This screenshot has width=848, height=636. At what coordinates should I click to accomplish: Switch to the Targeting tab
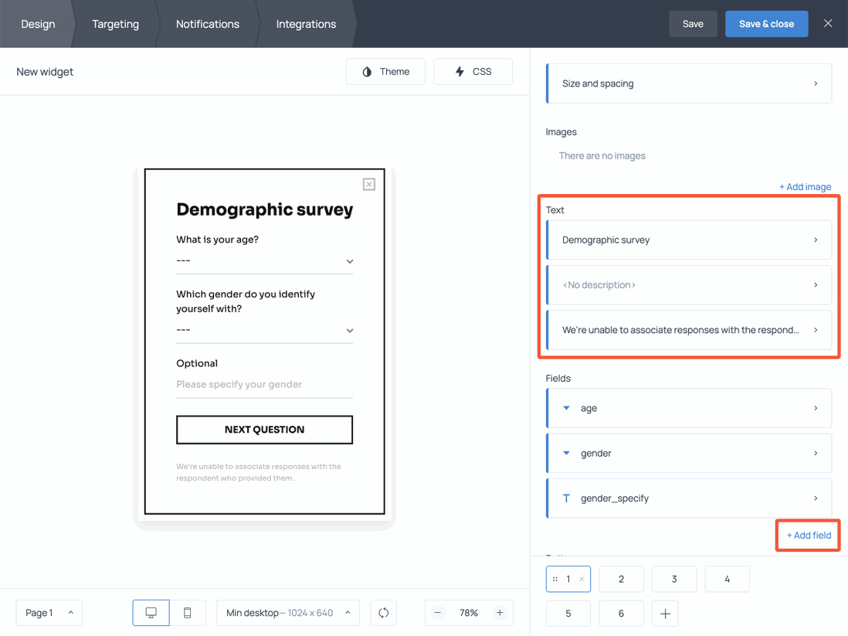[115, 23]
